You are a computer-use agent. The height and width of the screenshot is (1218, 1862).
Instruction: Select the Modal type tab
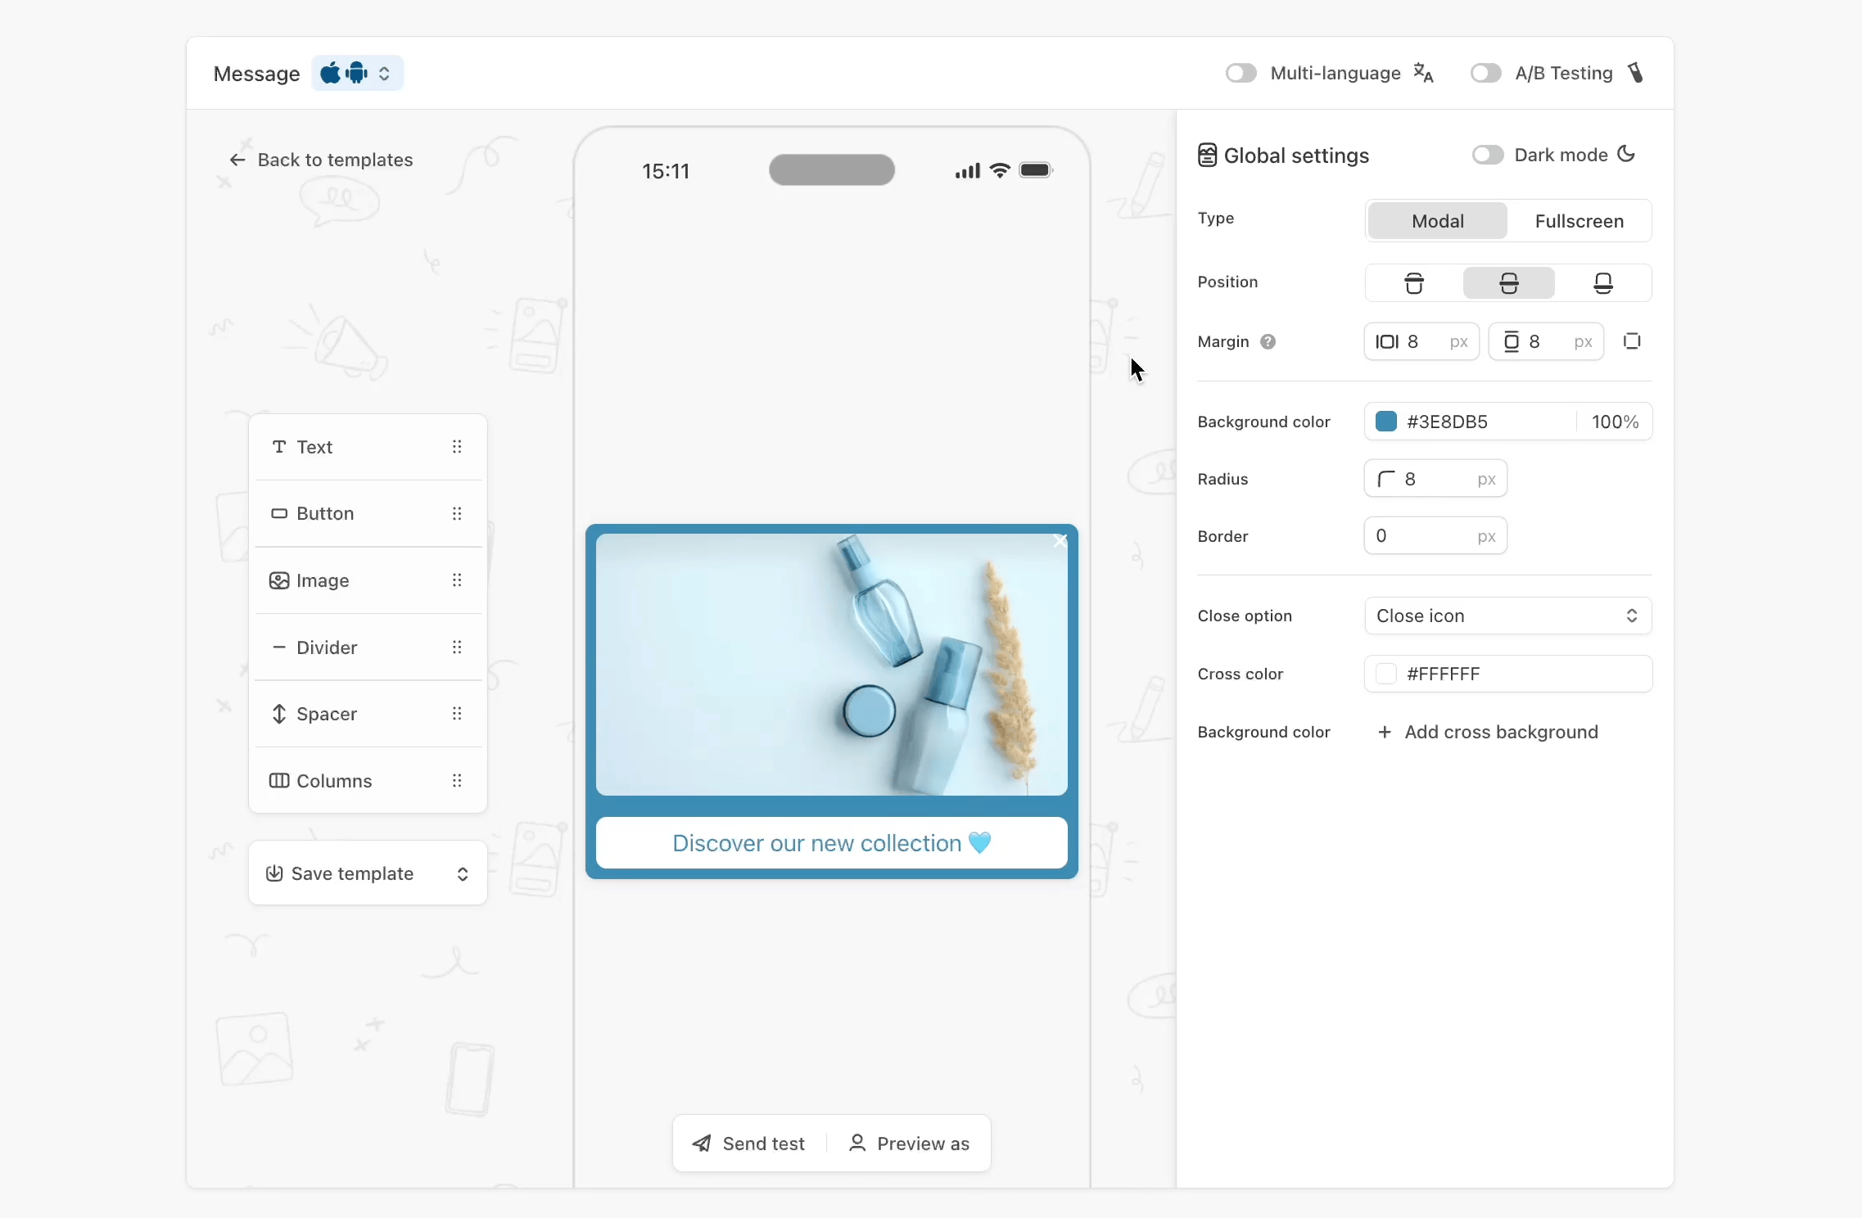point(1437,222)
